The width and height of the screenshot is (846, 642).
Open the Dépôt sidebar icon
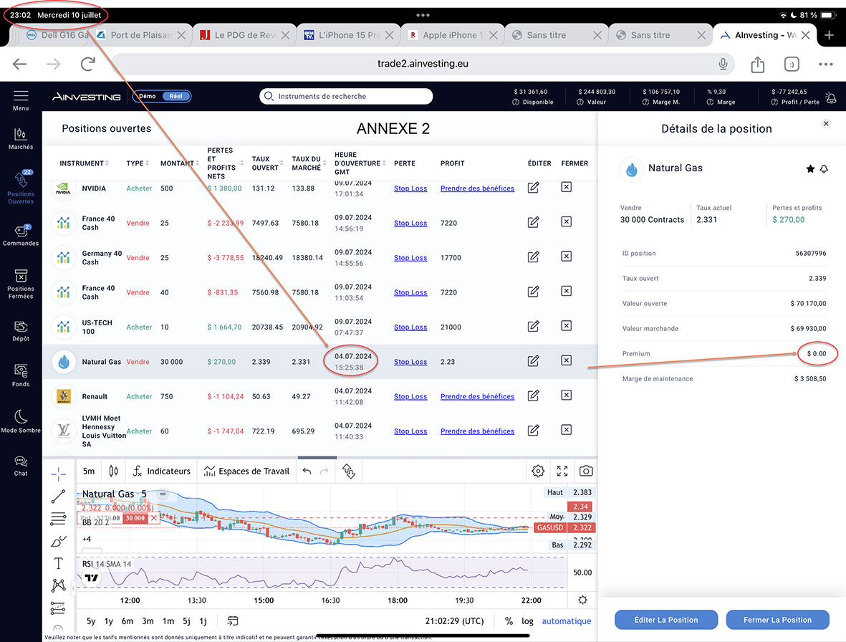point(21,330)
